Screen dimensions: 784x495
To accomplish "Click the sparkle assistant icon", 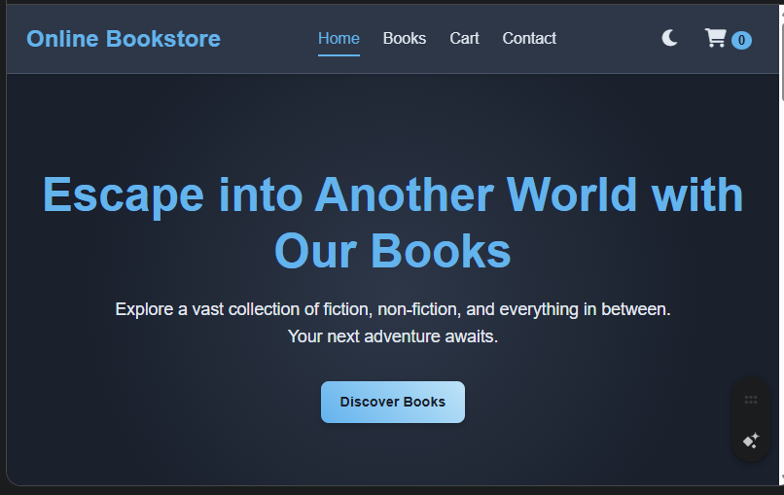I will coord(751,441).
